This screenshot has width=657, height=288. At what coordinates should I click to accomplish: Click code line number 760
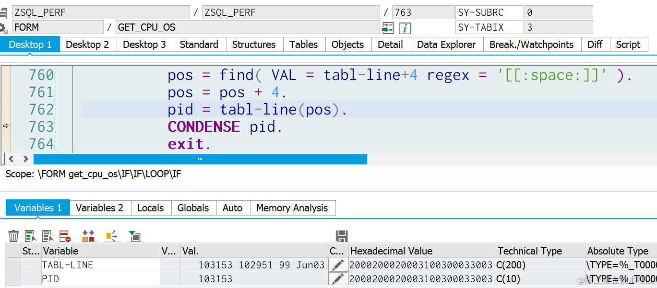coord(41,75)
